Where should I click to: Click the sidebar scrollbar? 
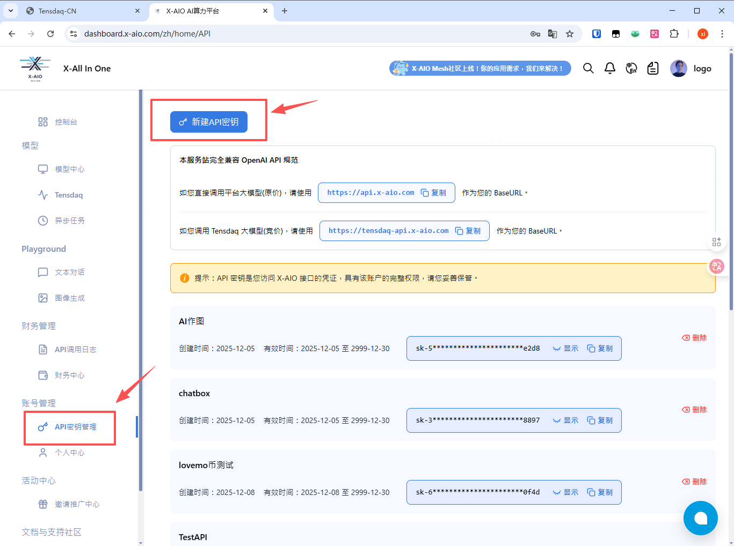[x=141, y=290]
